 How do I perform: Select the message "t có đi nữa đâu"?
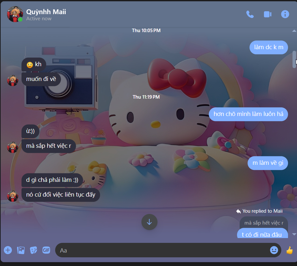pos(262,233)
